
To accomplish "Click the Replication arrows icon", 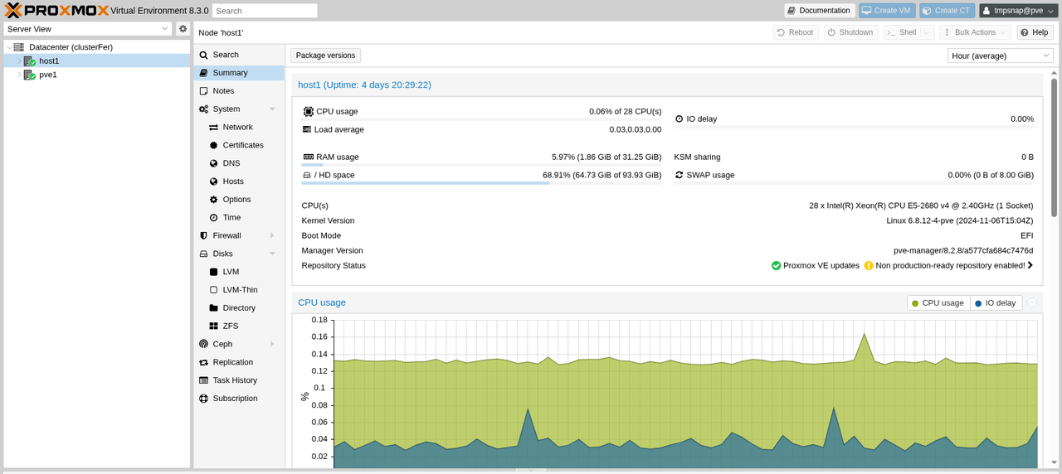I will (204, 362).
